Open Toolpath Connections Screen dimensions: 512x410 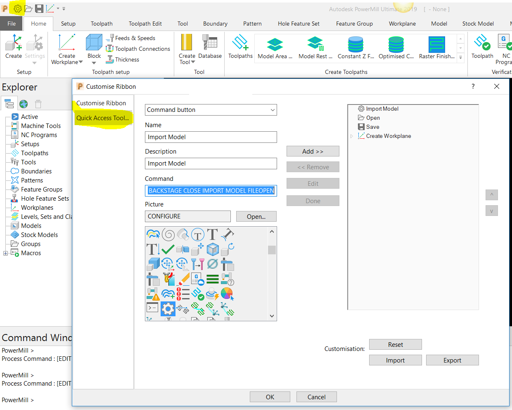[x=138, y=49]
